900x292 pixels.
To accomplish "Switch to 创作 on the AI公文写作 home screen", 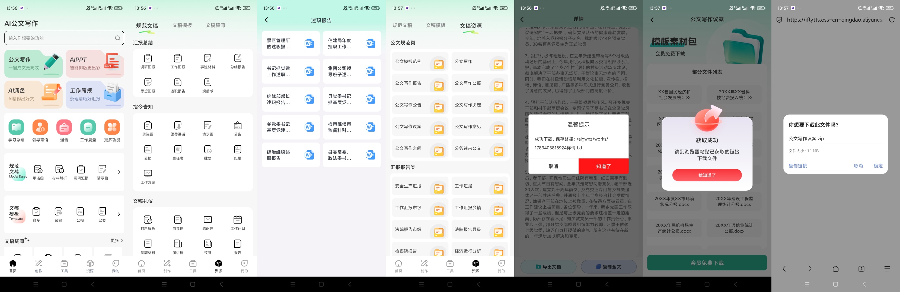I will point(39,266).
